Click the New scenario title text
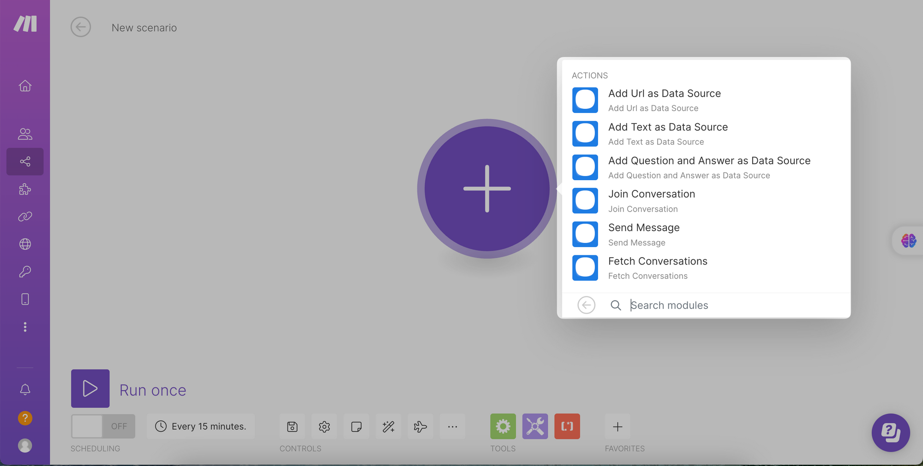923x466 pixels. coord(144,28)
